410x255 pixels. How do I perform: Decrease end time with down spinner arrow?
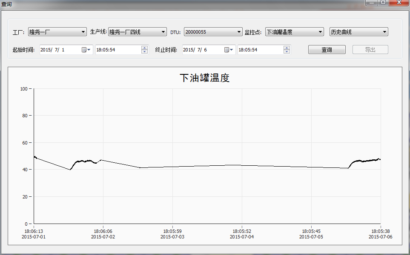coord(287,52)
